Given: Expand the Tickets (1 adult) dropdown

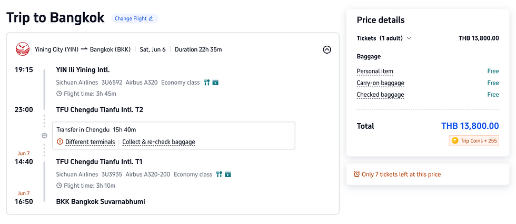Looking at the screenshot, I should (409, 38).
